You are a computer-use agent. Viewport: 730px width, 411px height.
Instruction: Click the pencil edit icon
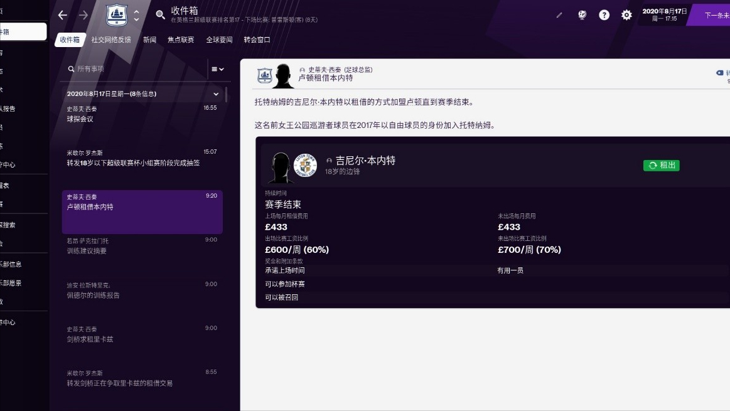559,15
